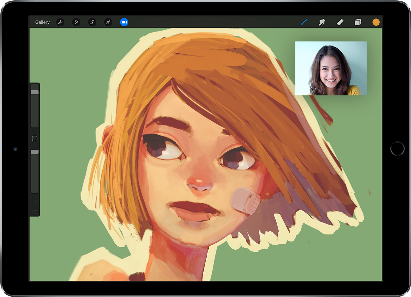Select the Smudge tool
Screen dimensions: 411x297
[x=322, y=22]
